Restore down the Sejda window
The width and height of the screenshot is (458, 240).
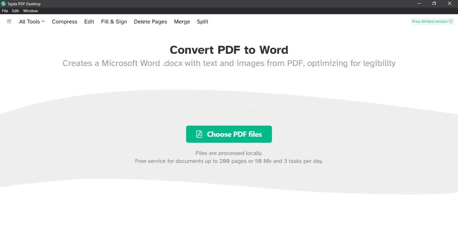pos(434,3)
